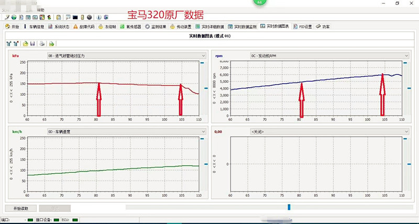Click the 帮助 menu
The height and width of the screenshot is (224, 419).
pyautogui.click(x=41, y=10)
